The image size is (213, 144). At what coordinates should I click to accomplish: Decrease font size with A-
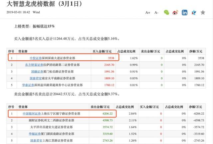click(x=156, y=13)
